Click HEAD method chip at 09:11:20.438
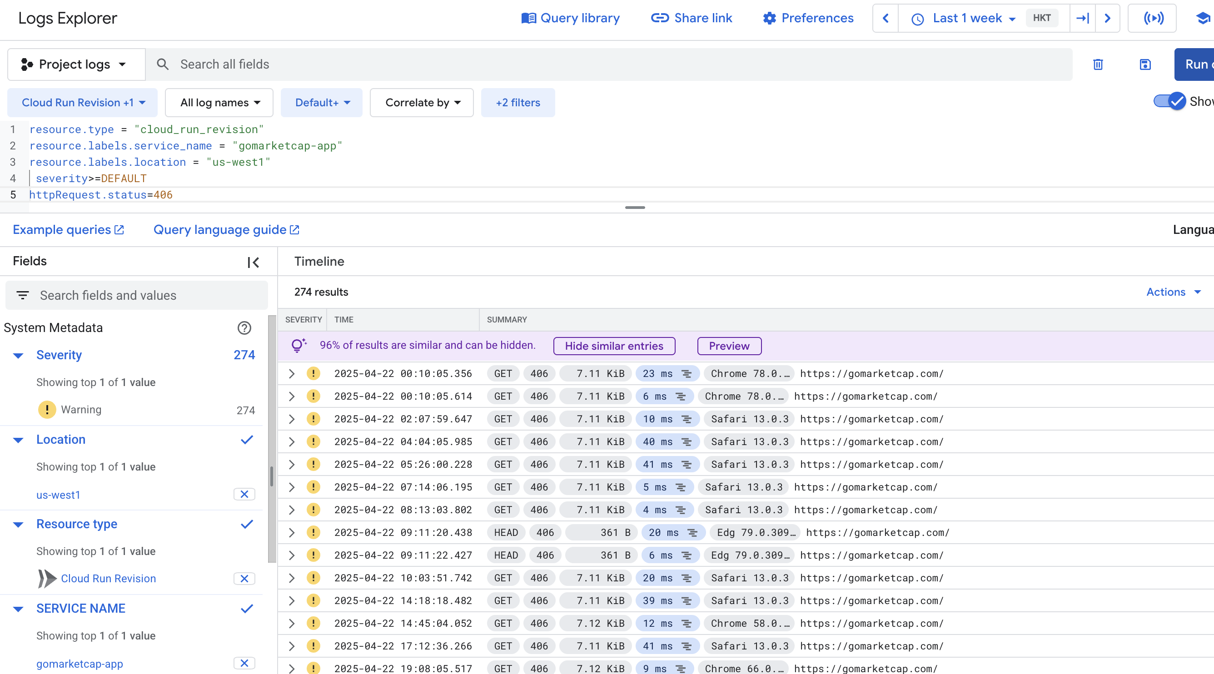Viewport: 1214px width, 674px height. pos(506,533)
